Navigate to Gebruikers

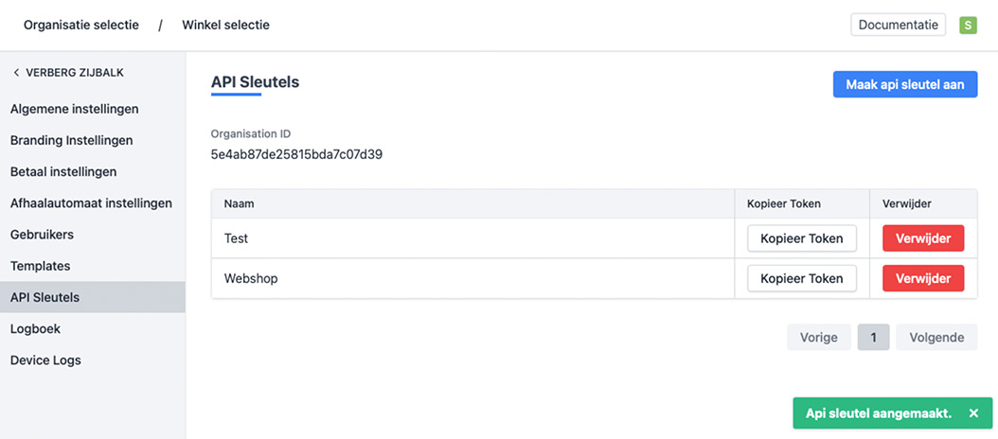pyautogui.click(x=42, y=235)
